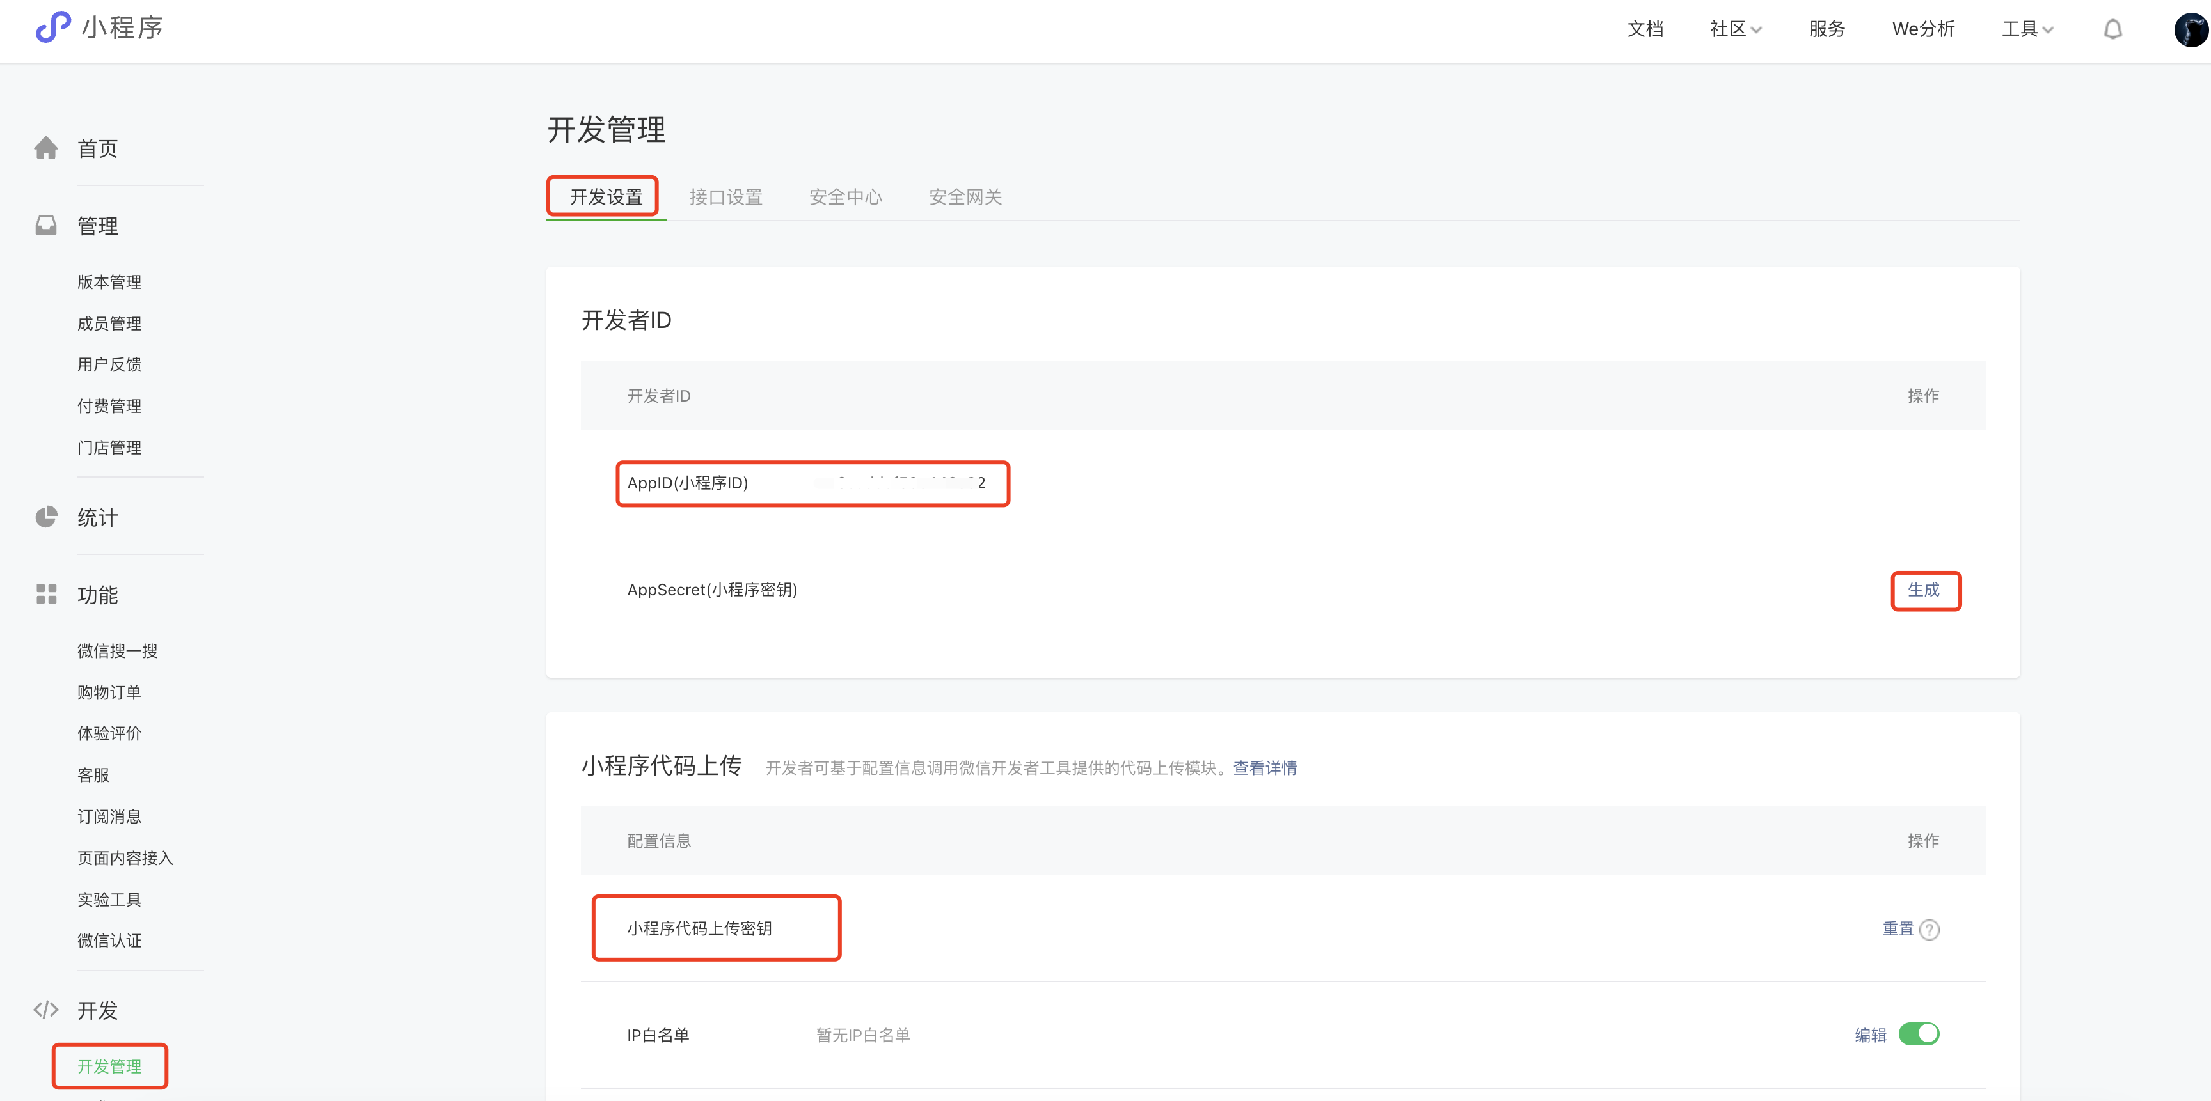
Task: Open 微信认证 in sidebar
Action: point(109,941)
